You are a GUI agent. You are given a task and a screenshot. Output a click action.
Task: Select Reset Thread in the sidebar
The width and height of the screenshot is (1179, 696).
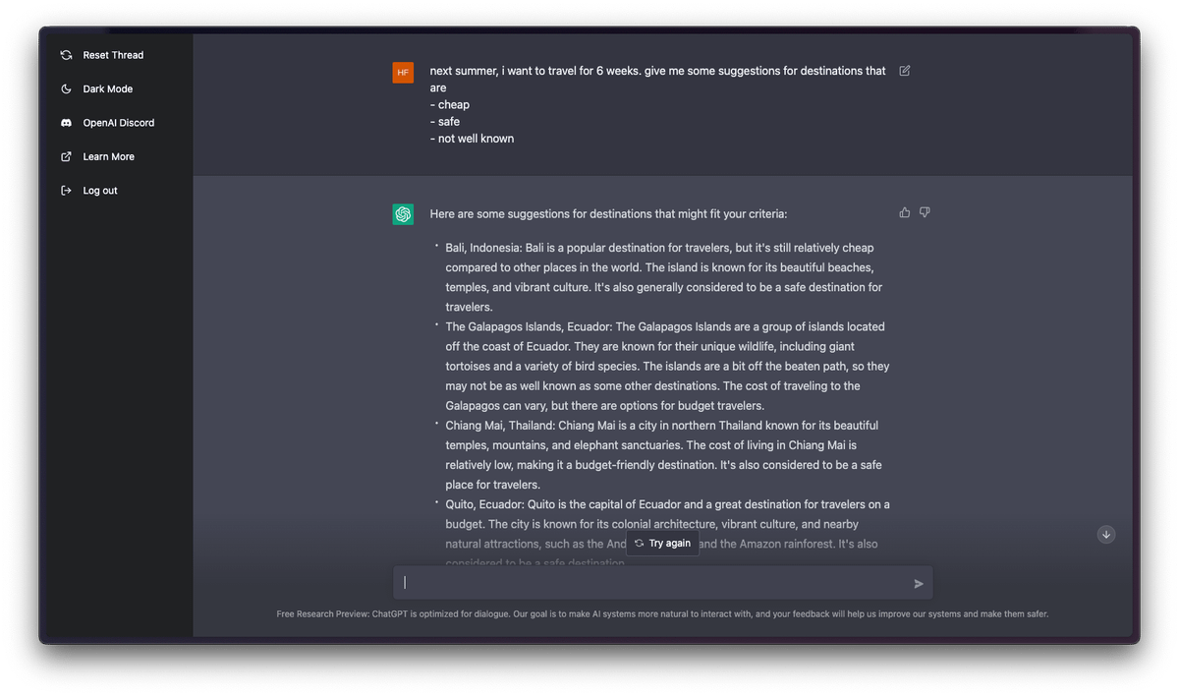point(113,55)
